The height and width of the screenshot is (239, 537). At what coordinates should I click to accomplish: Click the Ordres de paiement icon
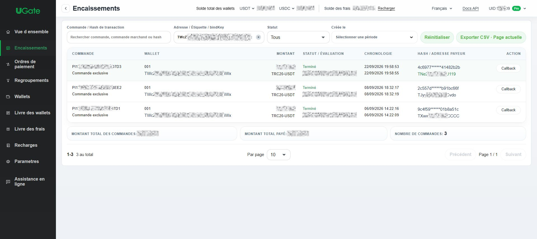8,64
